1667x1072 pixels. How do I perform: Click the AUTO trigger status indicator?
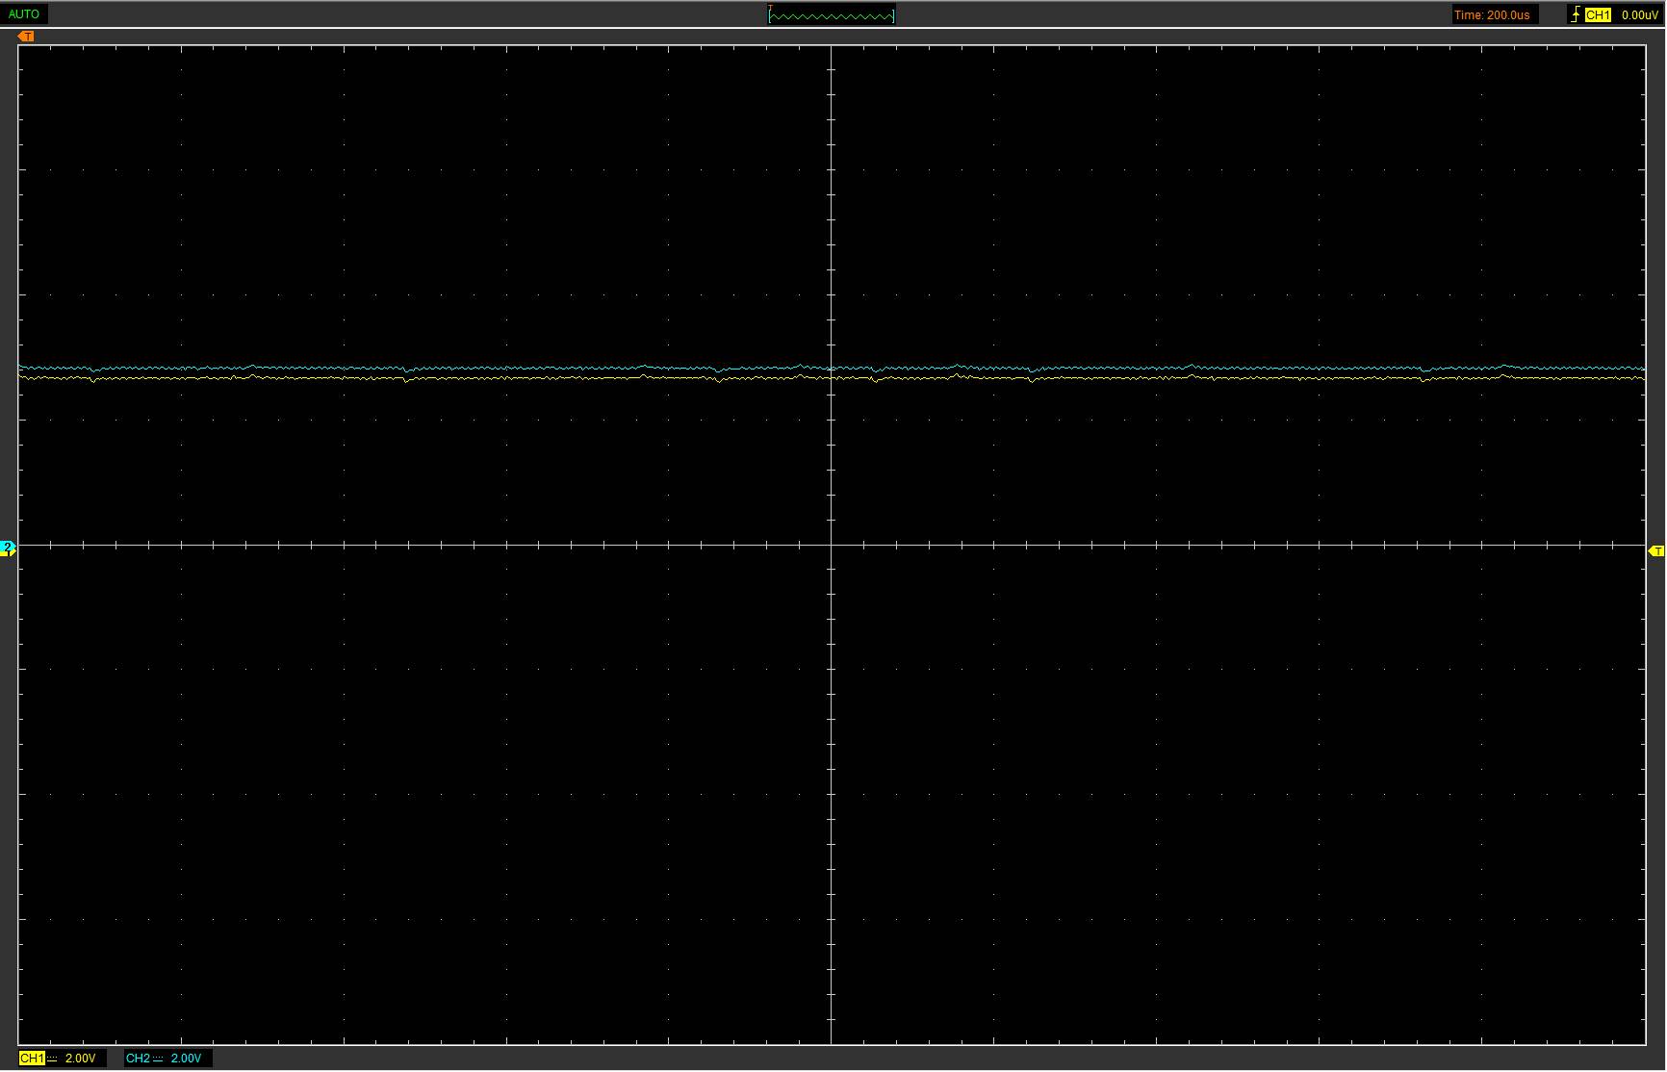click(24, 14)
